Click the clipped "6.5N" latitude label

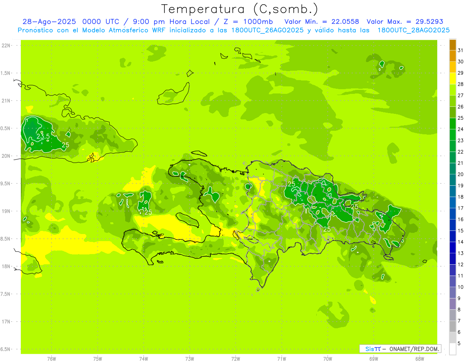pos(5,349)
